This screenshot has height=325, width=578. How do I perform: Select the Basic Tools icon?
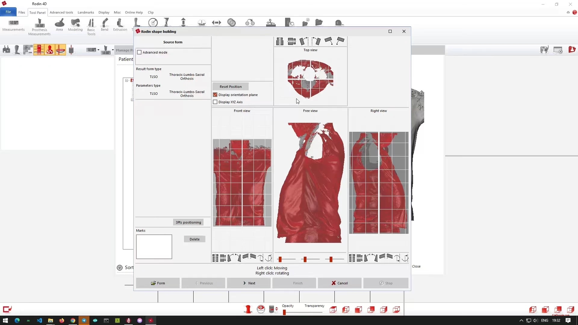tap(91, 26)
